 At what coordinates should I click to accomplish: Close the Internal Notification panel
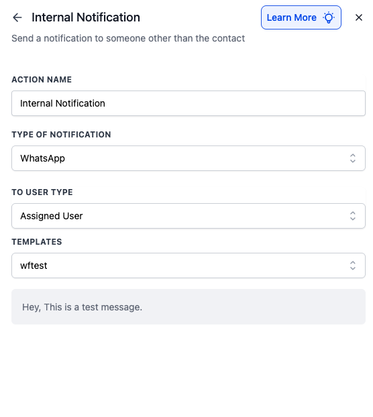click(x=359, y=17)
